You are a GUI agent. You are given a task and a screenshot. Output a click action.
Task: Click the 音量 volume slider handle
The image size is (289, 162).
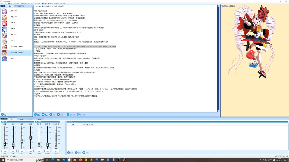pyautogui.click(x=5, y=144)
